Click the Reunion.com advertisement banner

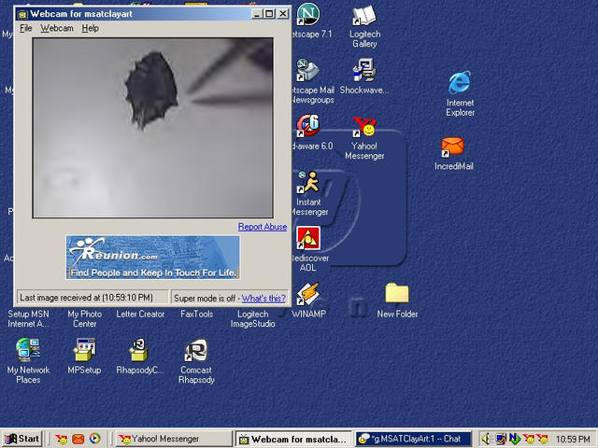(x=152, y=258)
